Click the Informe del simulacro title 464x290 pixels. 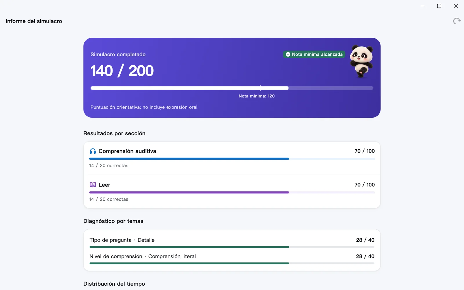(34, 21)
